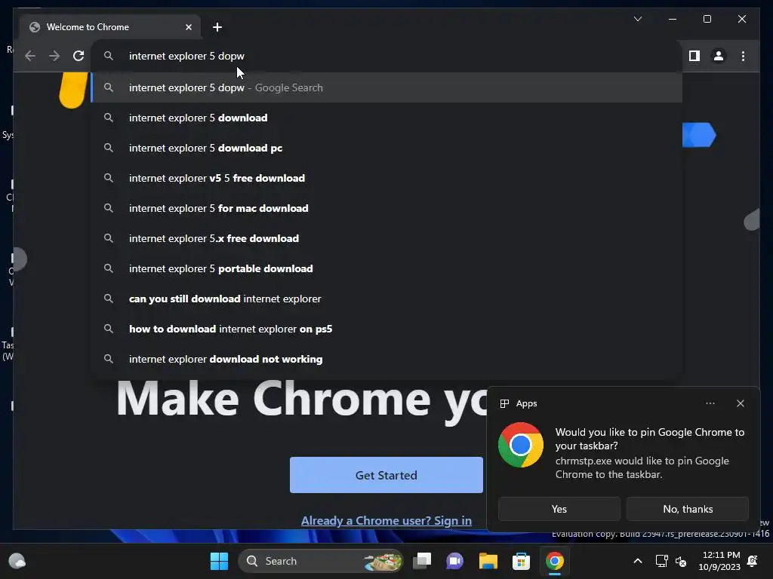773x579 pixels.
Task: Choose 'internet explorer 5 for mac download' suggestion
Action: click(x=386, y=208)
